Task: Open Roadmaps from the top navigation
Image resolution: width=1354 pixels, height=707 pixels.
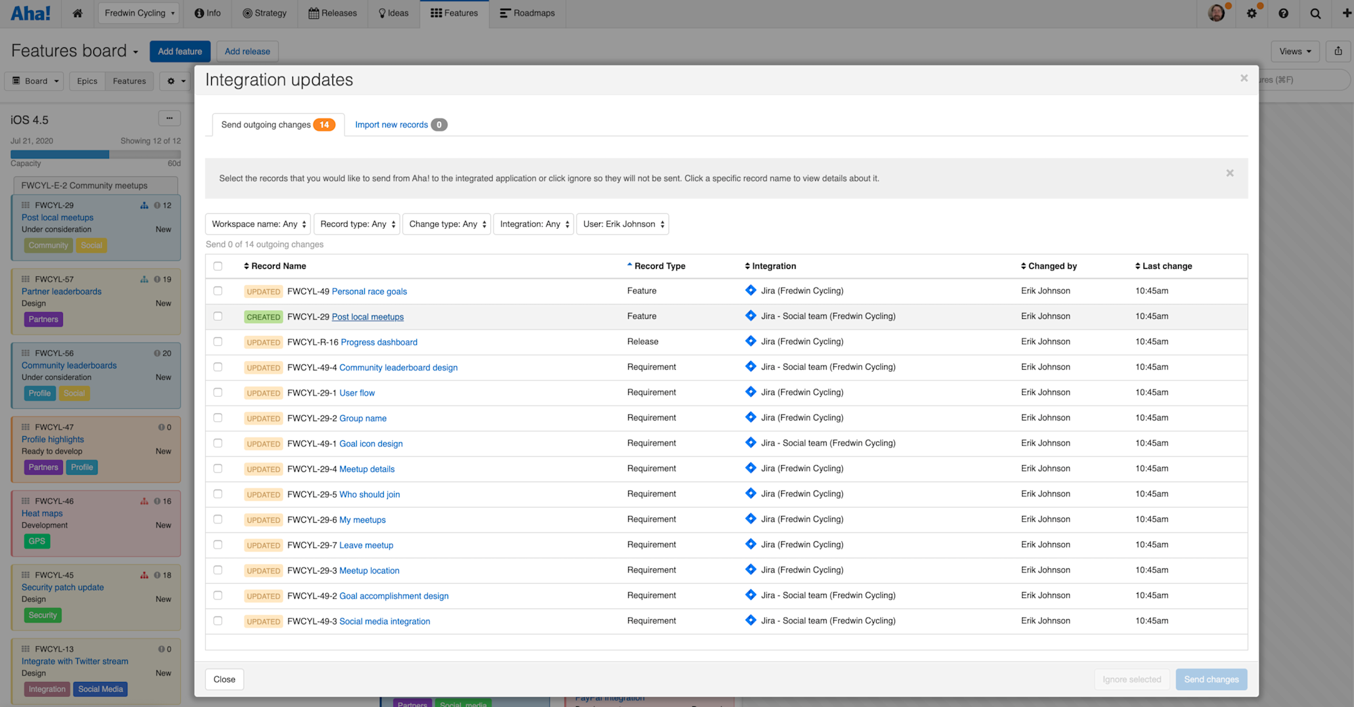Action: [x=527, y=13]
